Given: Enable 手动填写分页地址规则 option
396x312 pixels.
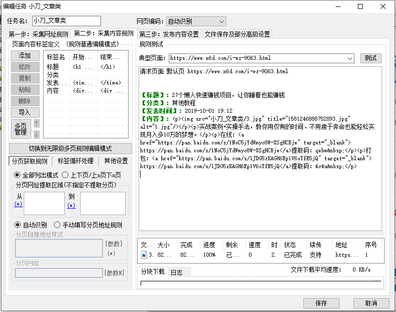Looking at the screenshot, I should [57, 225].
